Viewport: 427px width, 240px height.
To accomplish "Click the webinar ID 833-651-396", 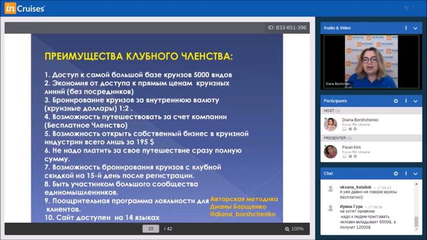I will click(287, 28).
